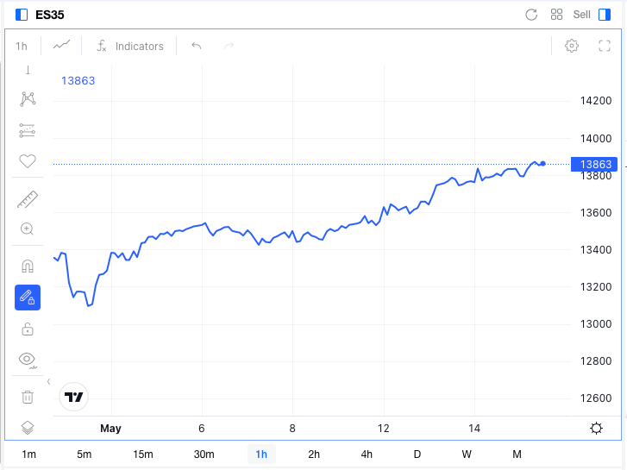Viewport: 627px width, 470px height.
Task: Toggle magnet mode
Action: coord(28,266)
